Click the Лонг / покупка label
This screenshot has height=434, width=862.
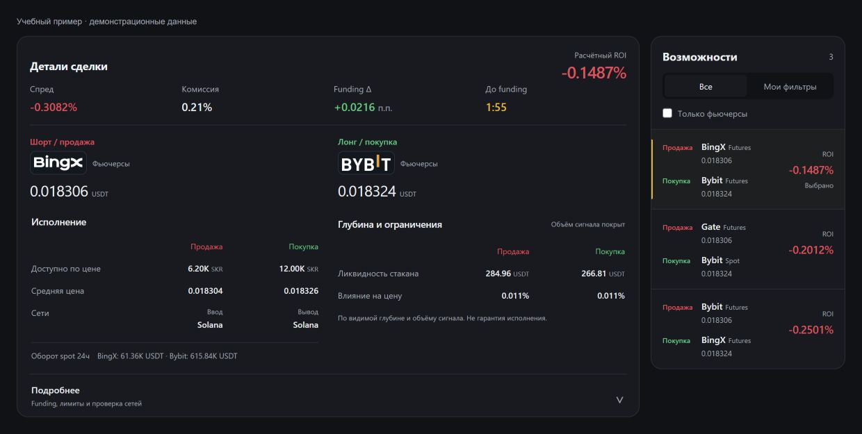click(367, 142)
